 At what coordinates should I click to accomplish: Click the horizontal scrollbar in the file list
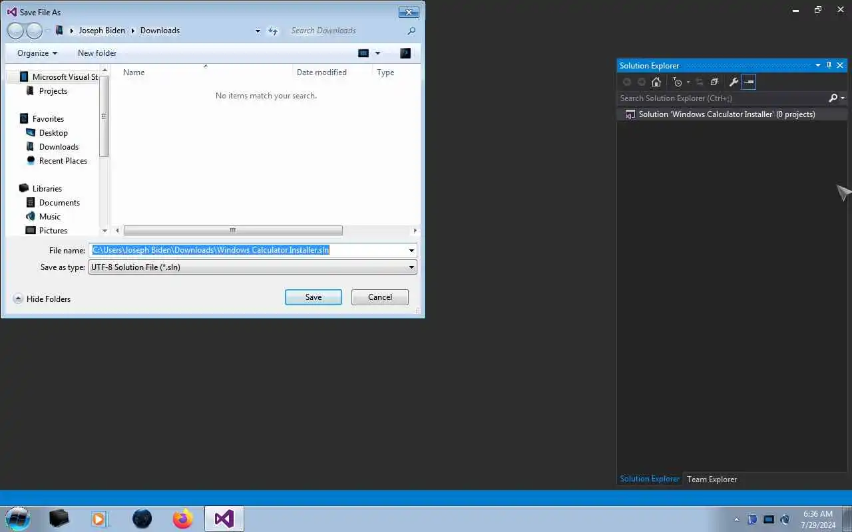pyautogui.click(x=233, y=231)
